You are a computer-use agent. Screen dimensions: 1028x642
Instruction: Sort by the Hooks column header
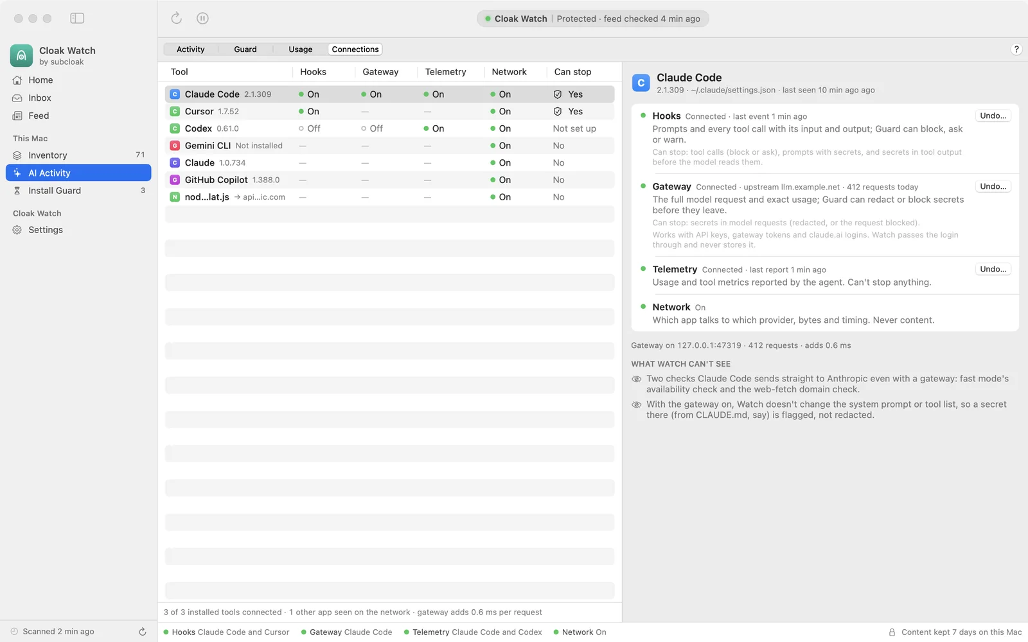313,72
